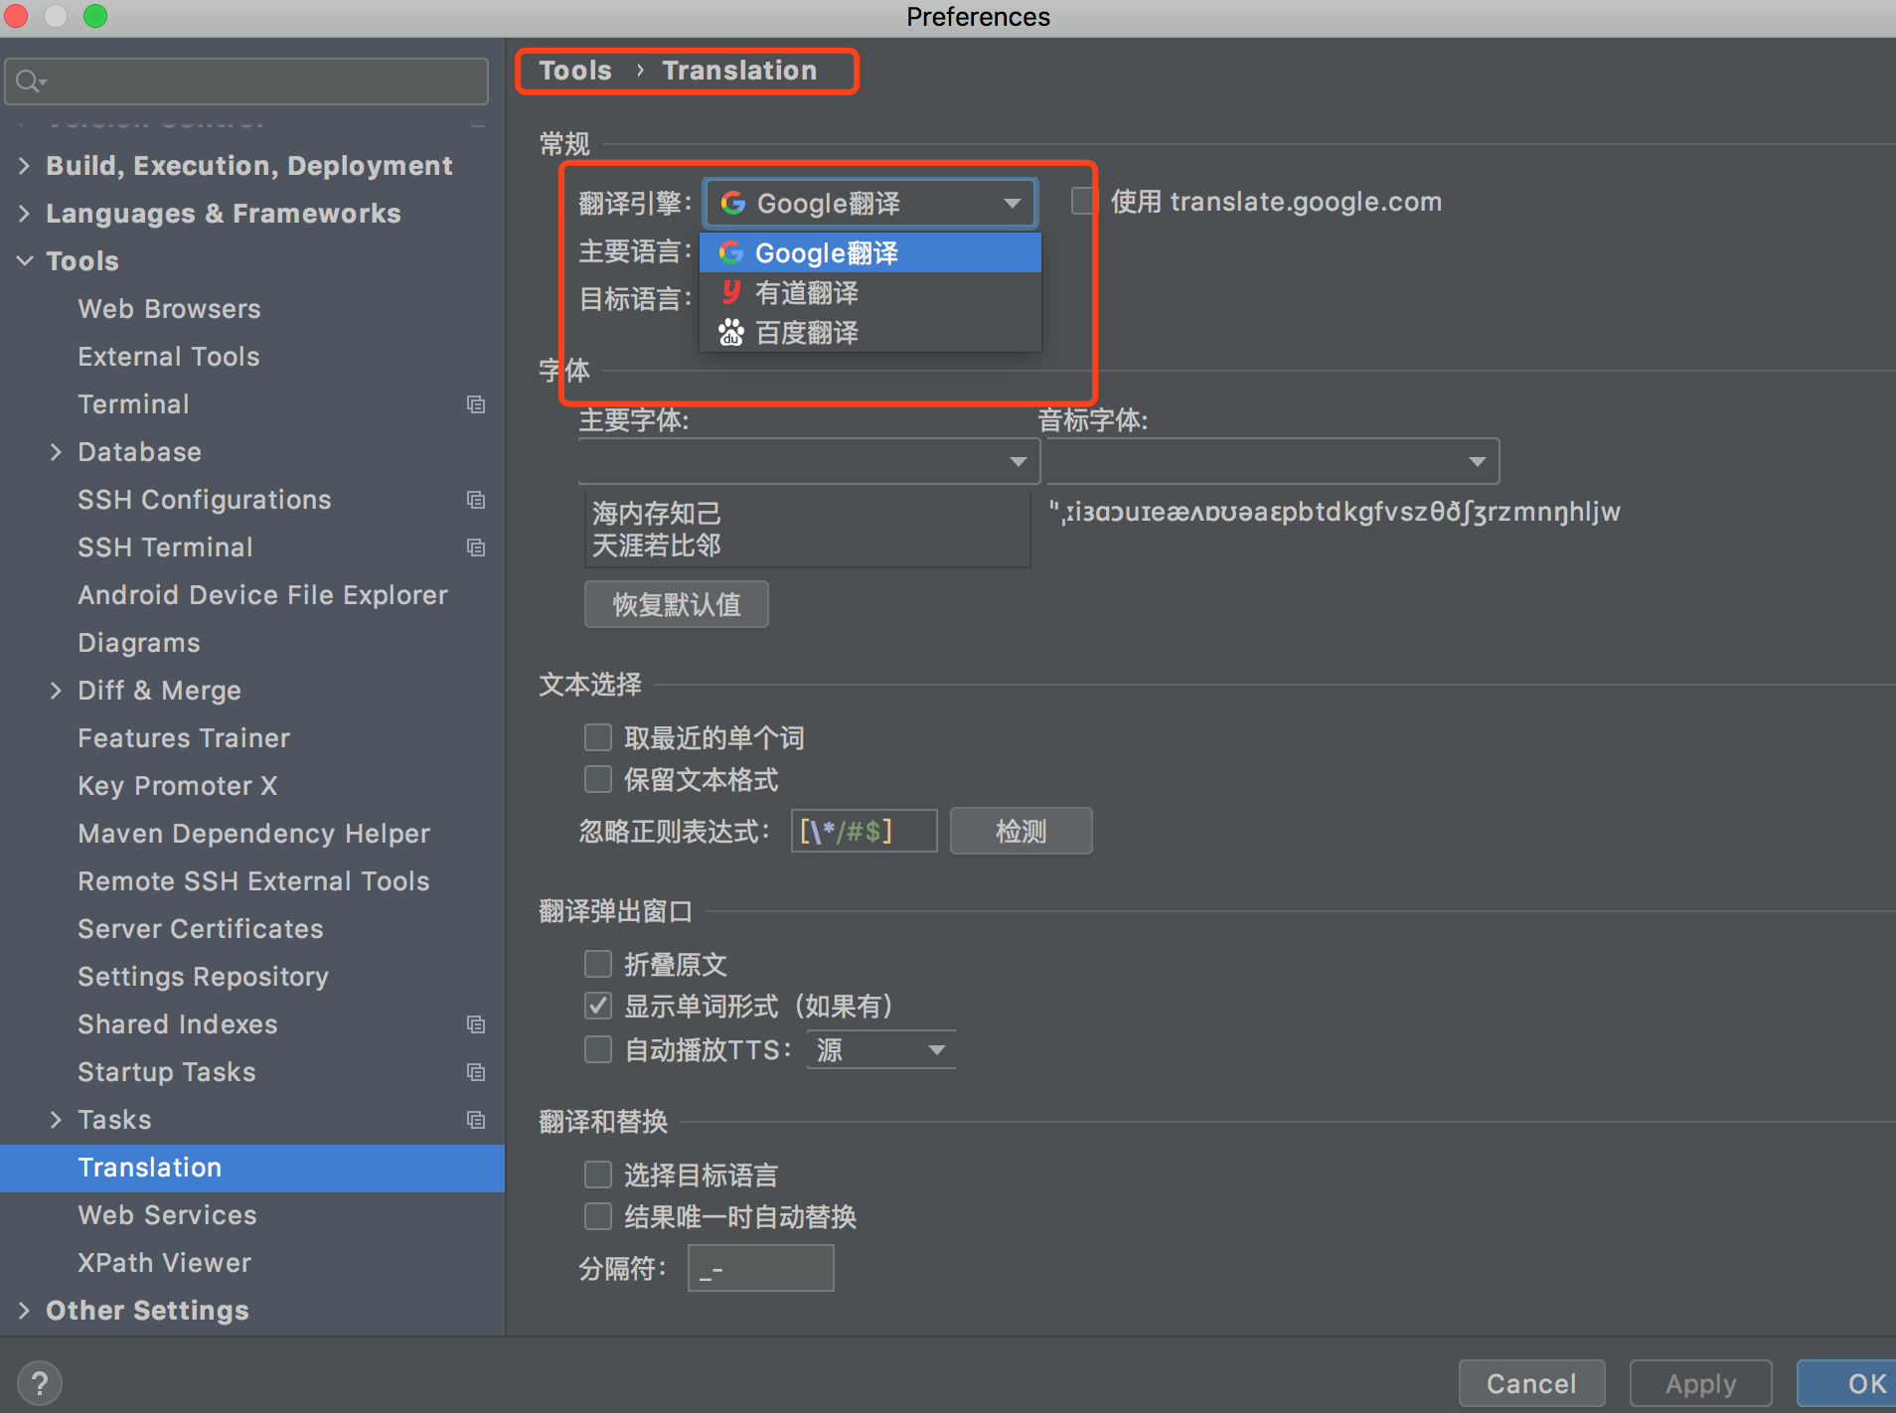
Task: Click the green zoom window button
Action: click(95, 15)
